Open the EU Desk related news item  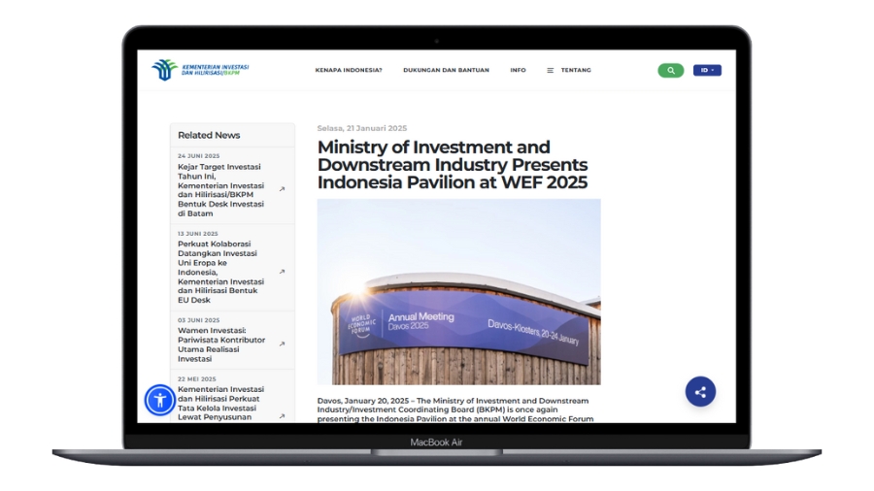(x=221, y=272)
